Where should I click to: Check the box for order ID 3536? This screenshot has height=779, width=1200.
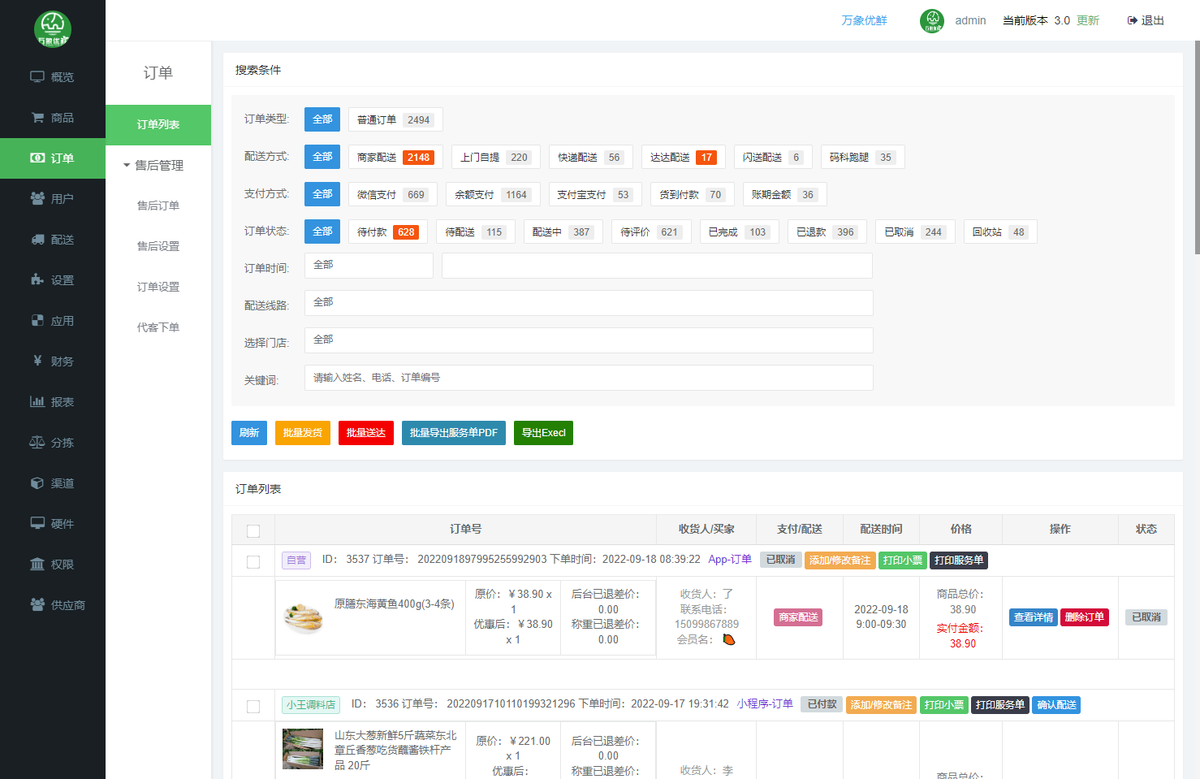253,707
